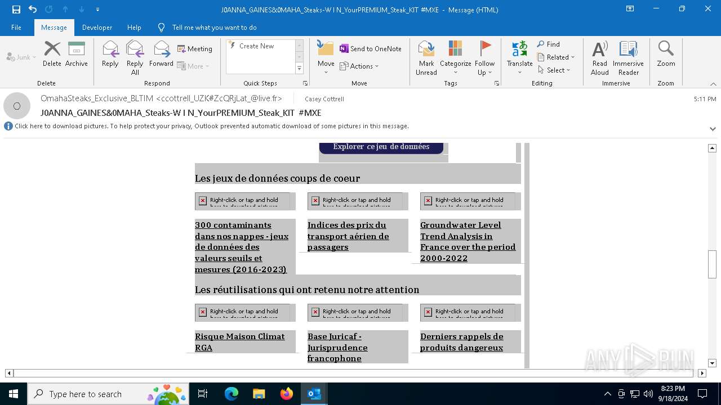
Task: Open 300 contaminants dans nos nappes link
Action: pyautogui.click(x=242, y=247)
